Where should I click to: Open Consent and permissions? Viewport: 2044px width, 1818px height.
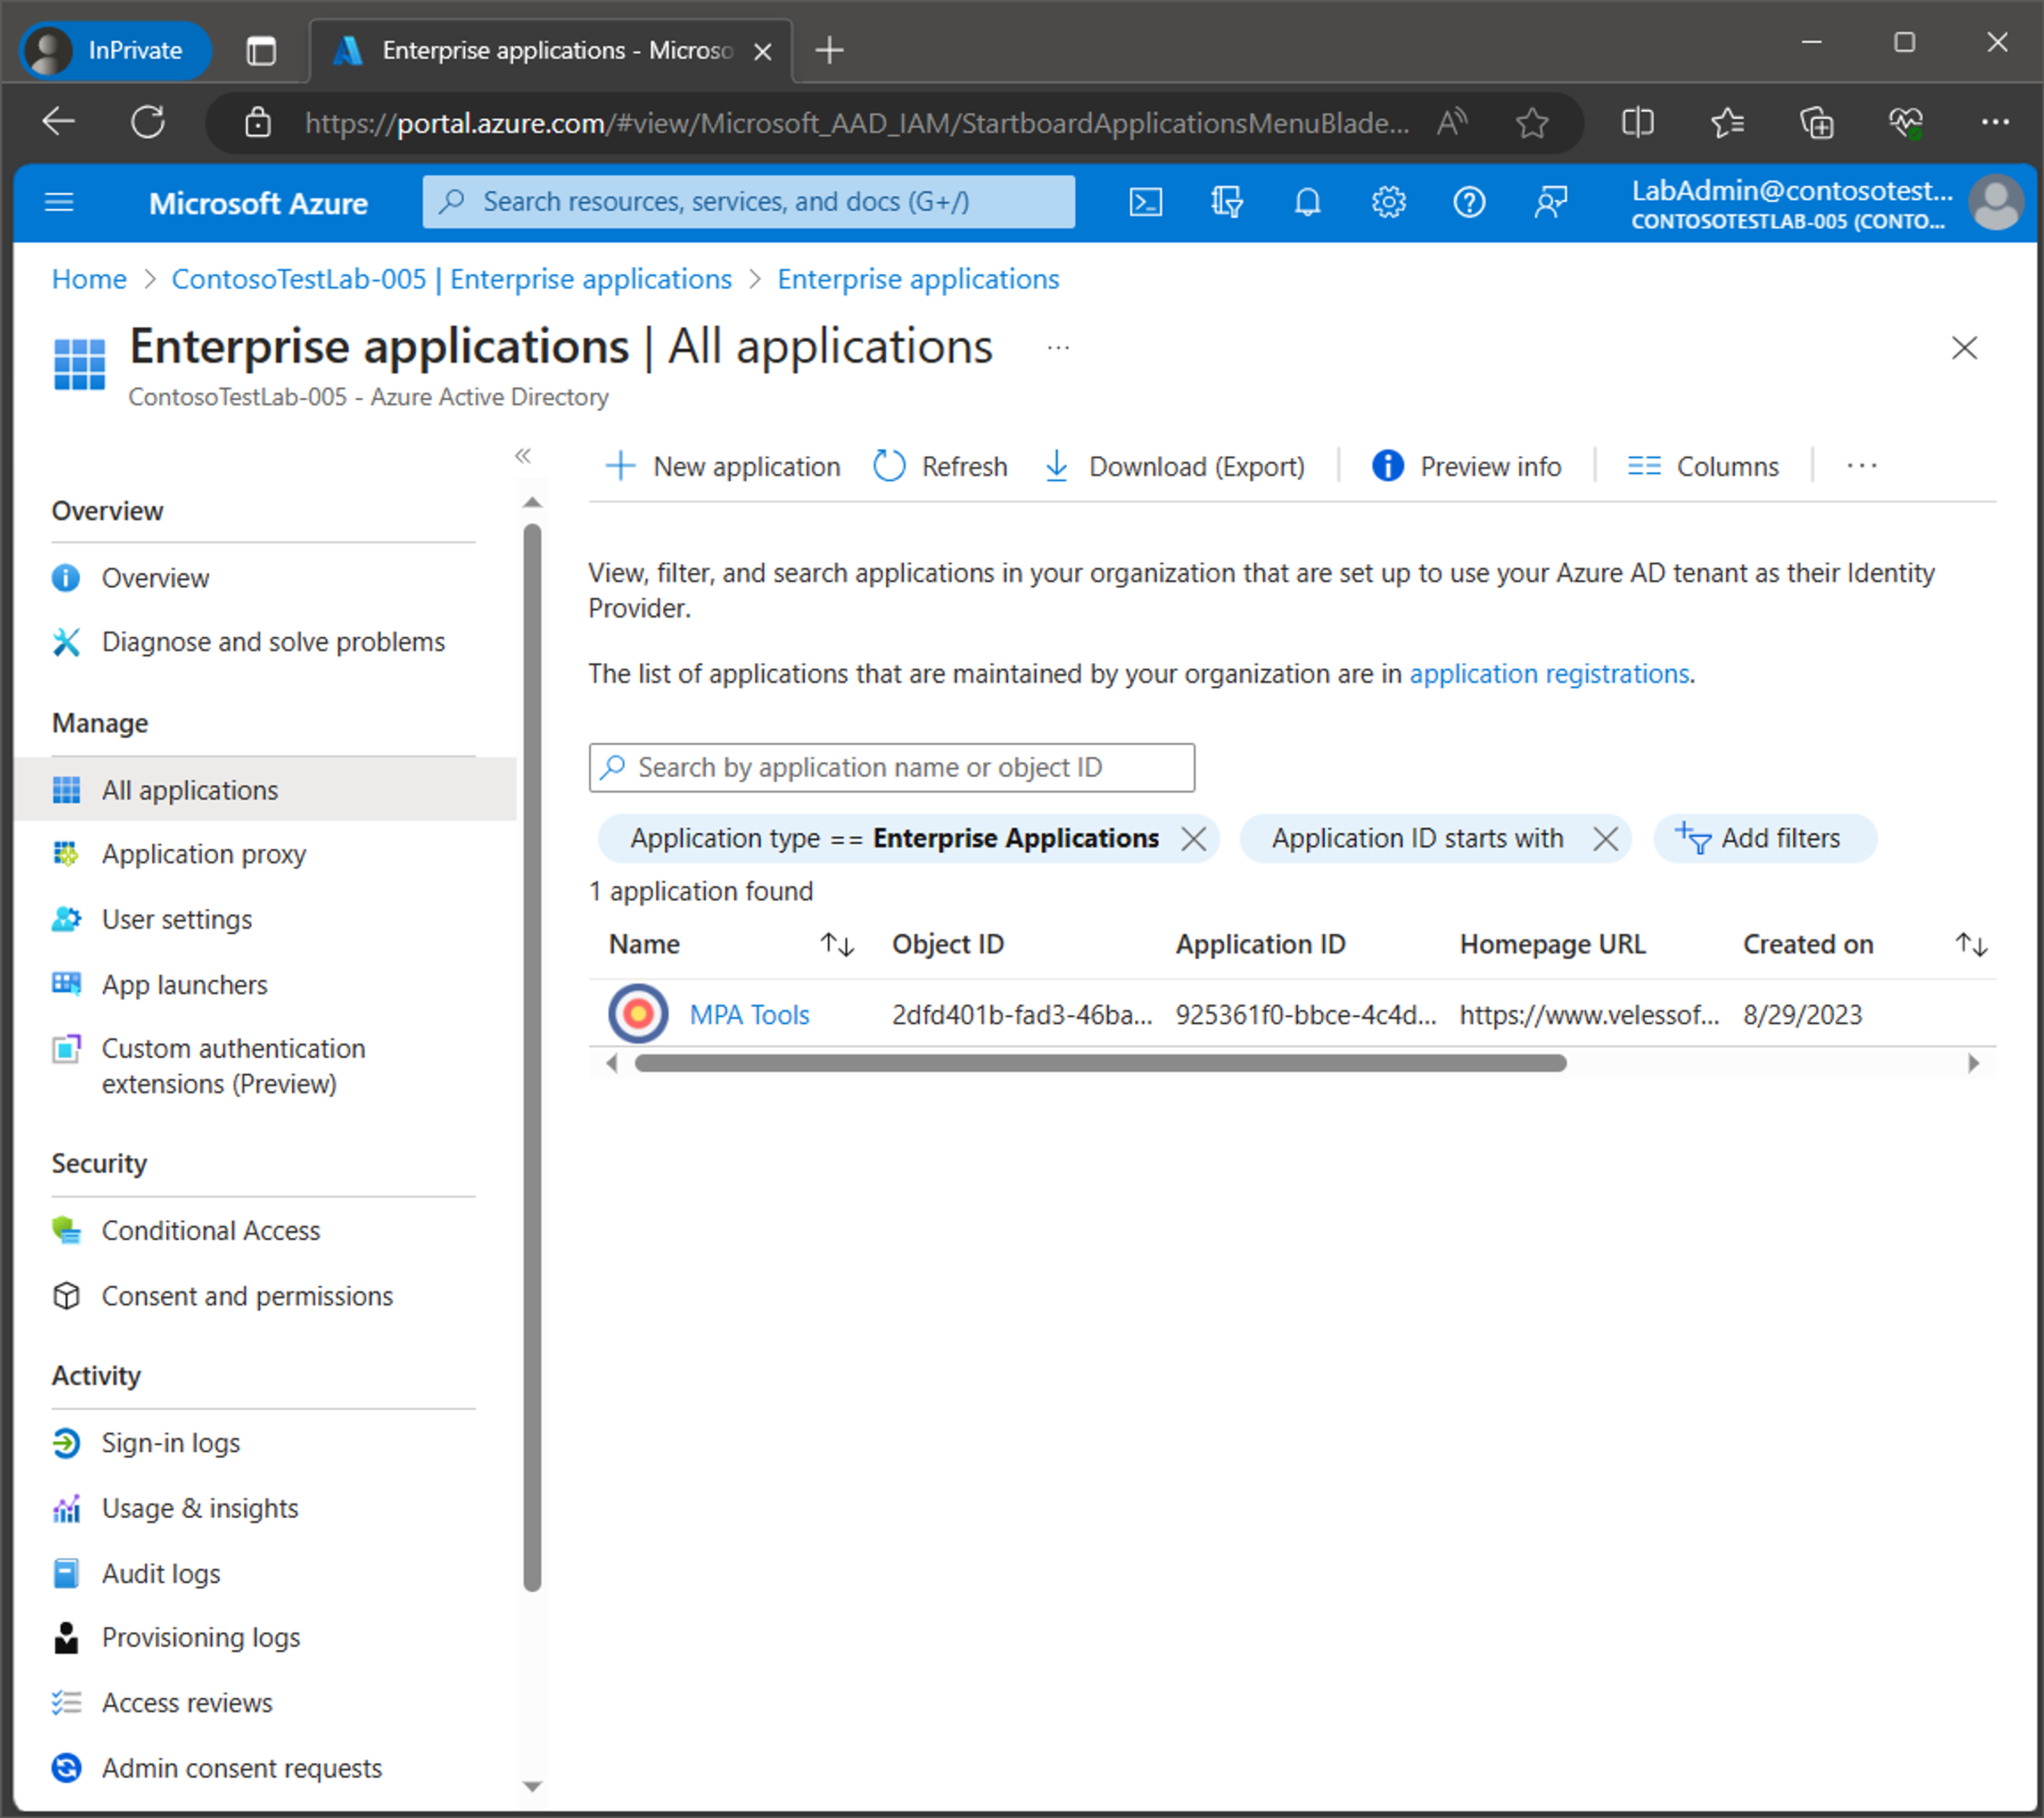247,1297
